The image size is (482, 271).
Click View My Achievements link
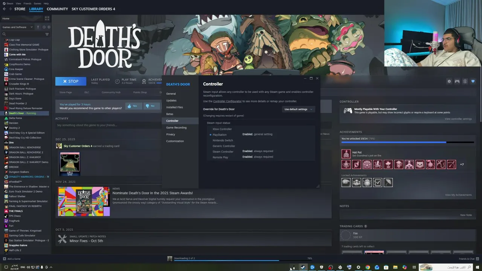coord(458,195)
